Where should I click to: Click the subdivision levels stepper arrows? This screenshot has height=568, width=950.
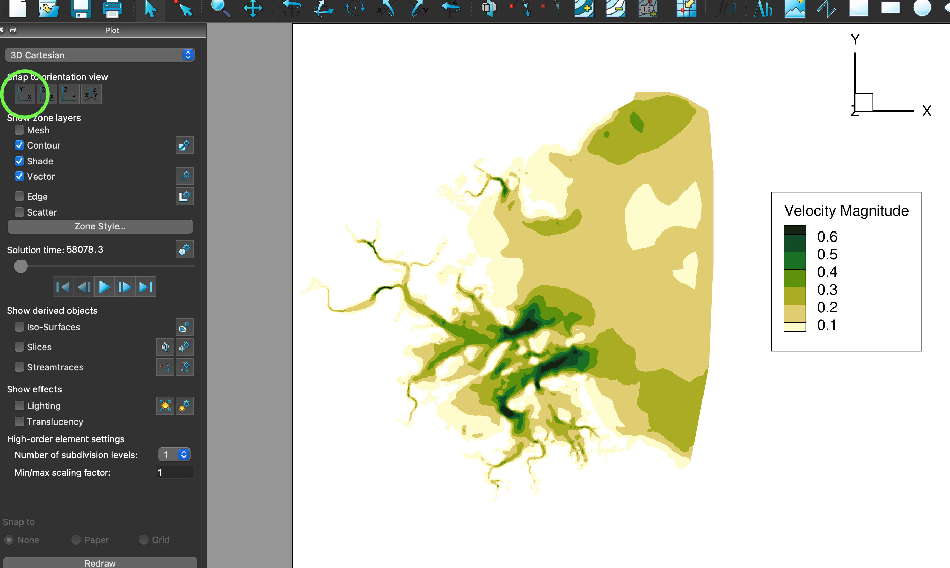coord(184,454)
